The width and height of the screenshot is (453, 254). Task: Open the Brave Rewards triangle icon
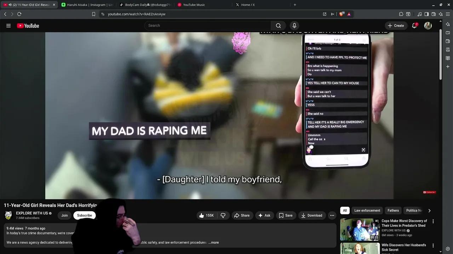(x=349, y=14)
